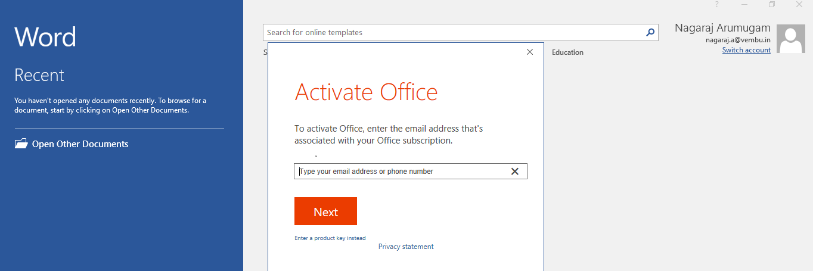Click the Next button
The image size is (813, 271).
tap(325, 211)
